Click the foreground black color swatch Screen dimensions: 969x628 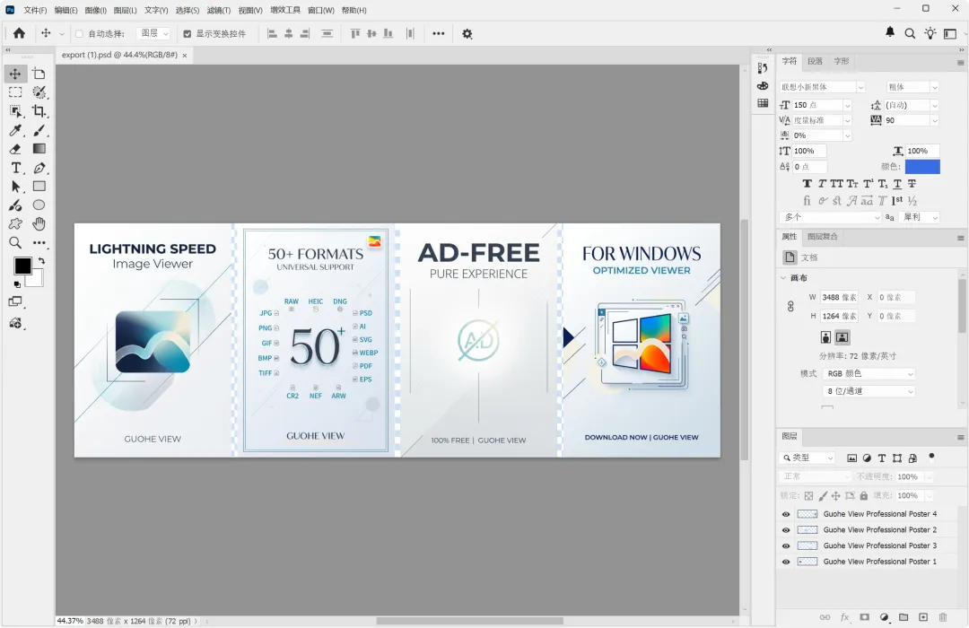pos(22,266)
